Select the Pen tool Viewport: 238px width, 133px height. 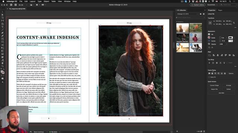pos(3,33)
